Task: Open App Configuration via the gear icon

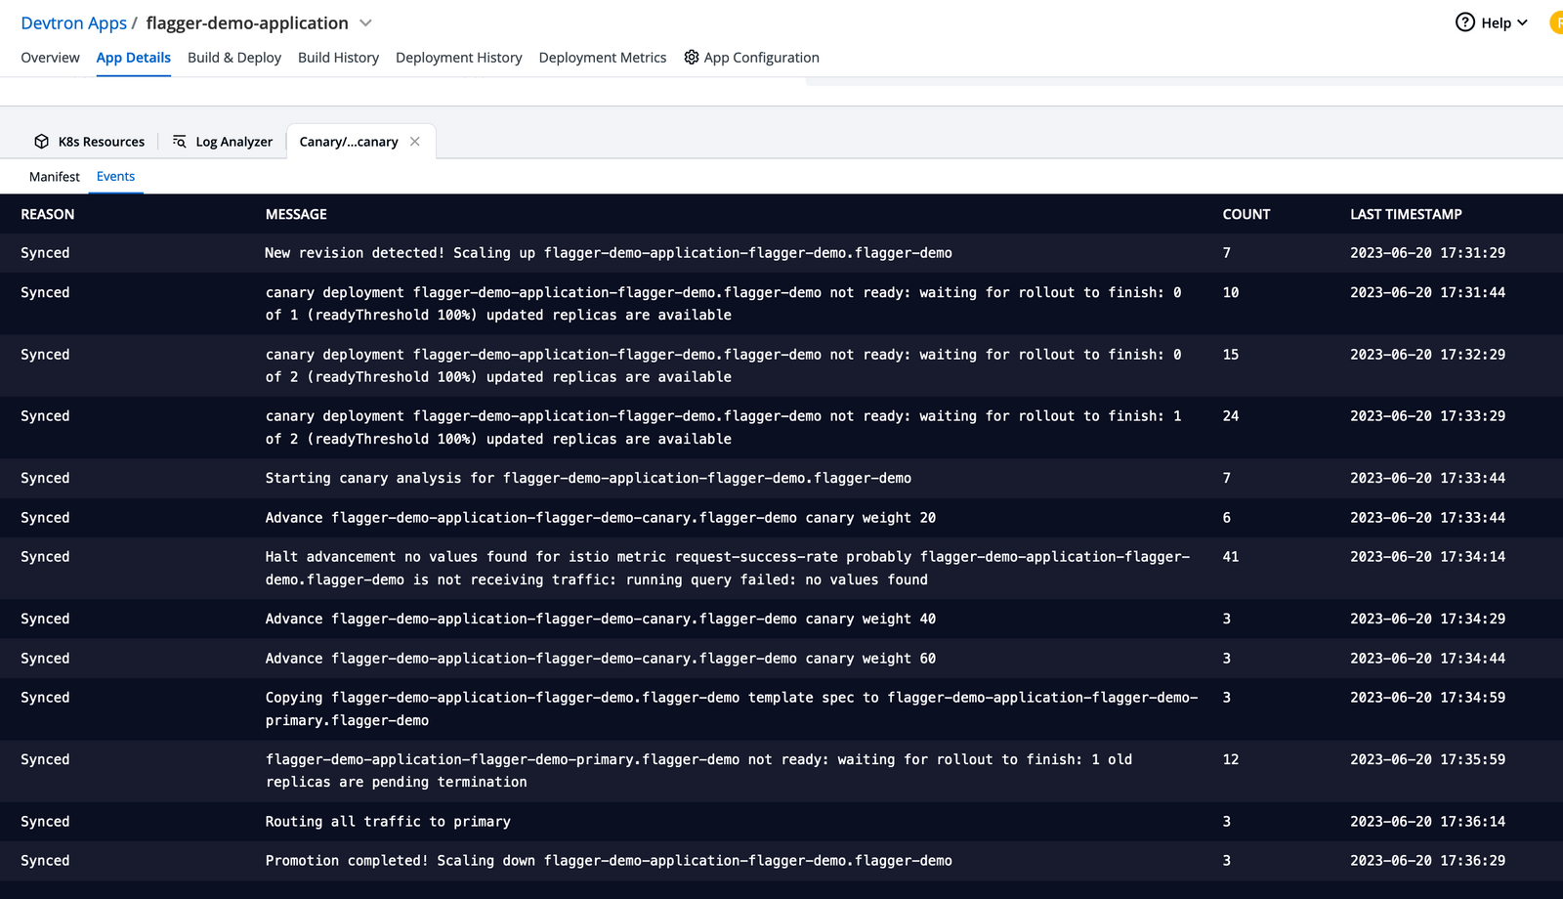Action: [x=691, y=57]
